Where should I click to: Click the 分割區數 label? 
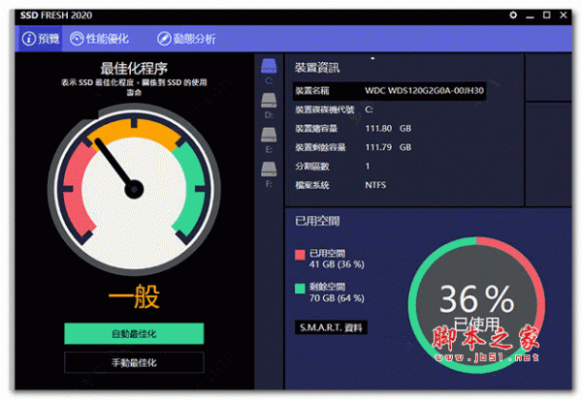[312, 166]
